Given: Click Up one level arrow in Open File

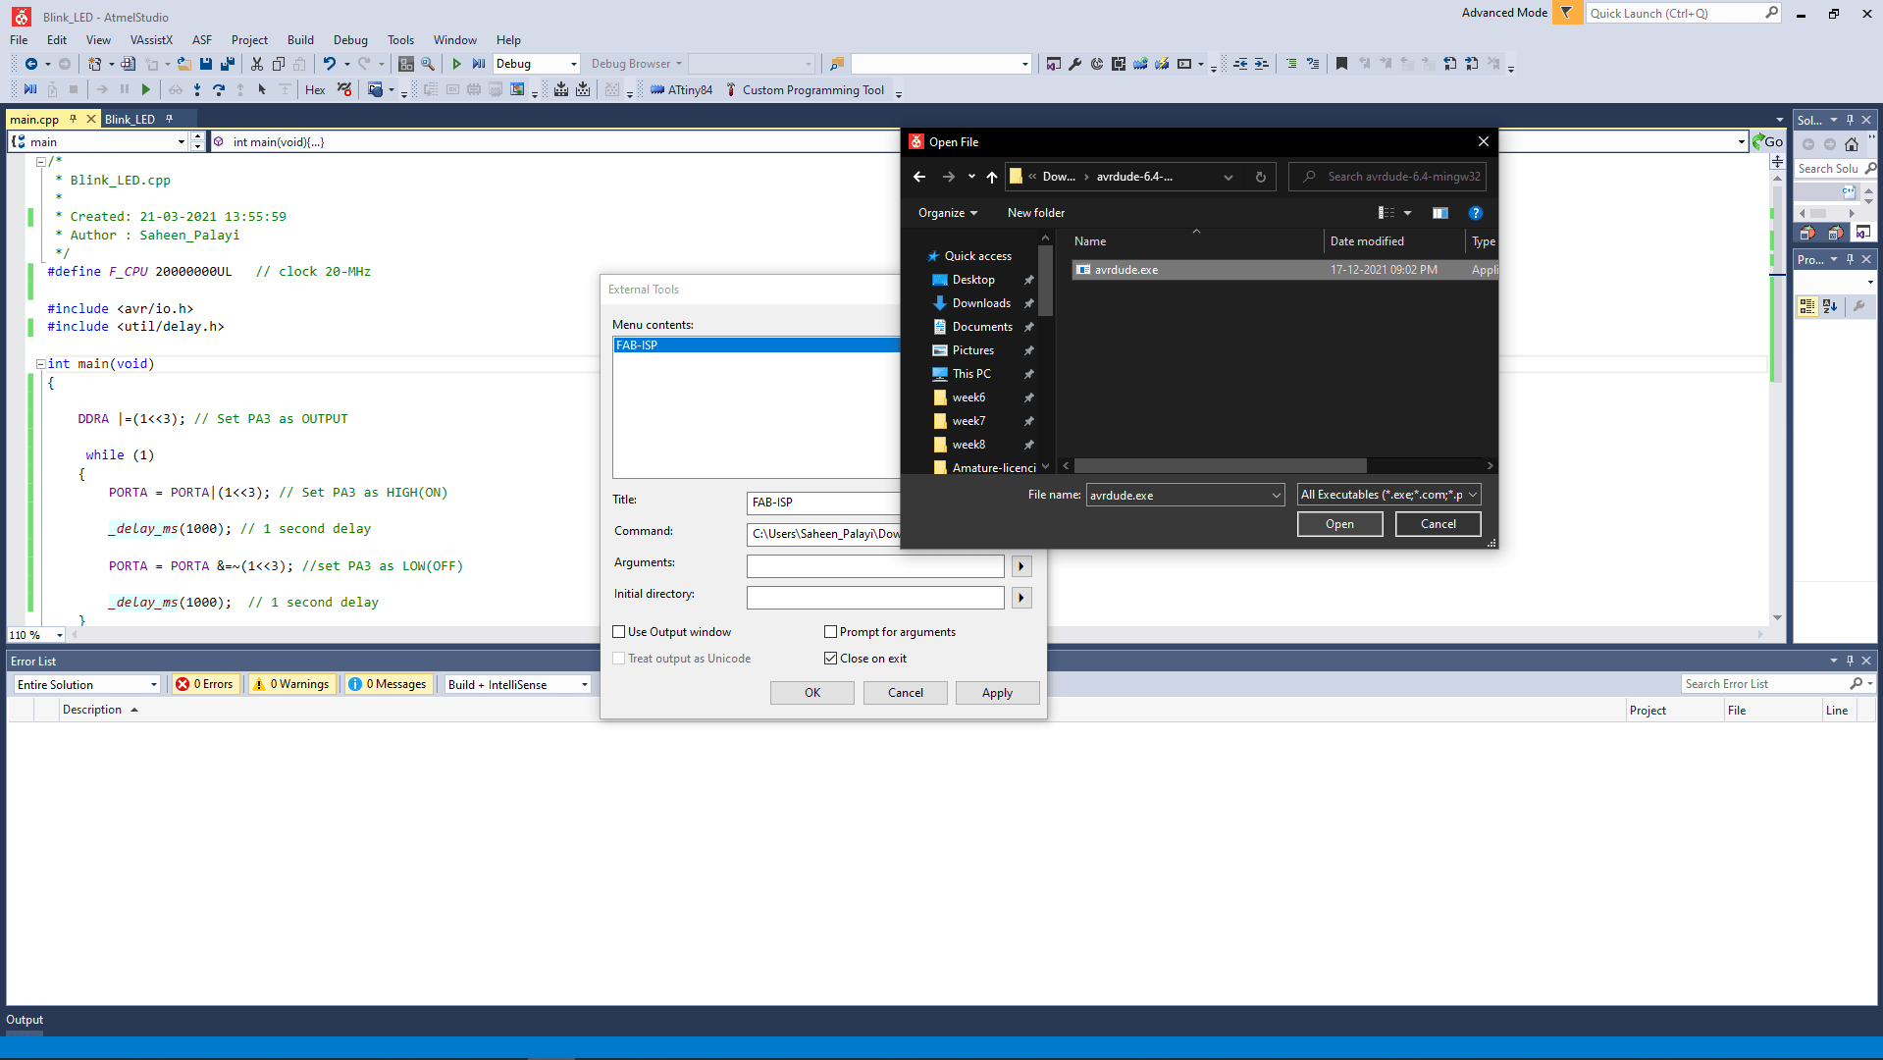Looking at the screenshot, I should 992,177.
